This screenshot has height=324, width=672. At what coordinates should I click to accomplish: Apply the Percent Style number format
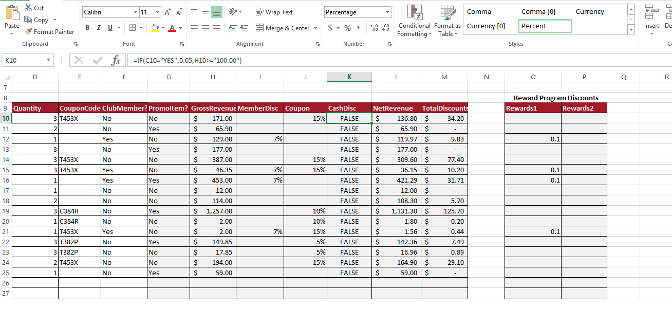coord(348,28)
